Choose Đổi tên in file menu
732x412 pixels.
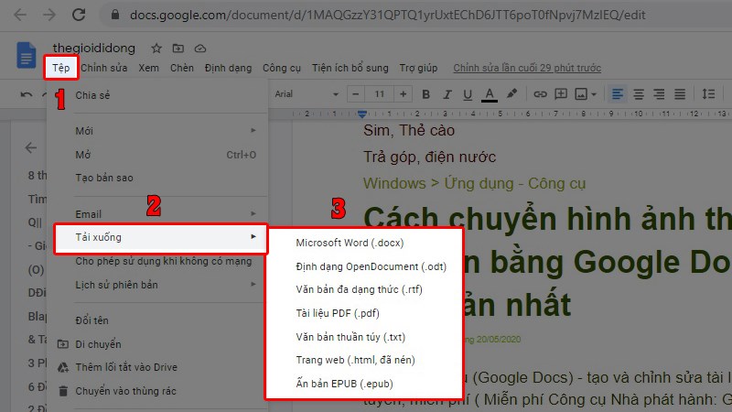[157, 320]
